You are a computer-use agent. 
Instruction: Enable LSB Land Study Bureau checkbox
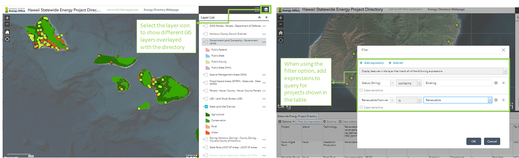pyautogui.click(x=206, y=98)
